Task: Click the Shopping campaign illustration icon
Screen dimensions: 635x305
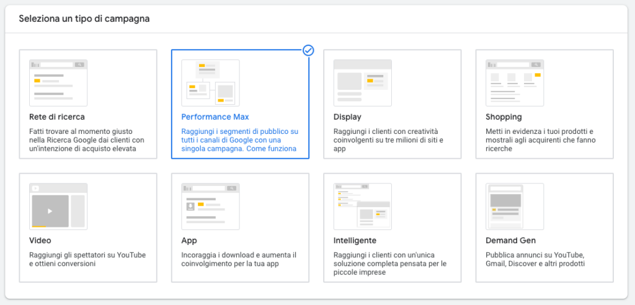Action: click(515, 83)
